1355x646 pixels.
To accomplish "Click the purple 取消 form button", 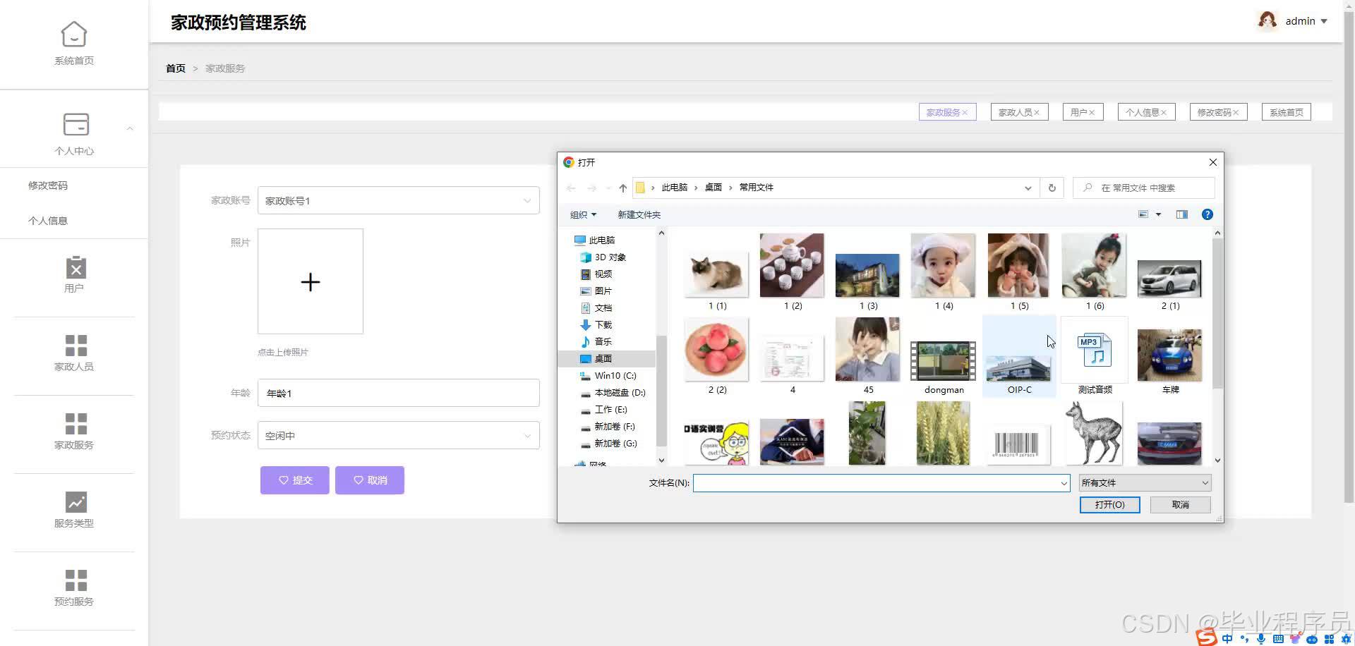I will 370,480.
